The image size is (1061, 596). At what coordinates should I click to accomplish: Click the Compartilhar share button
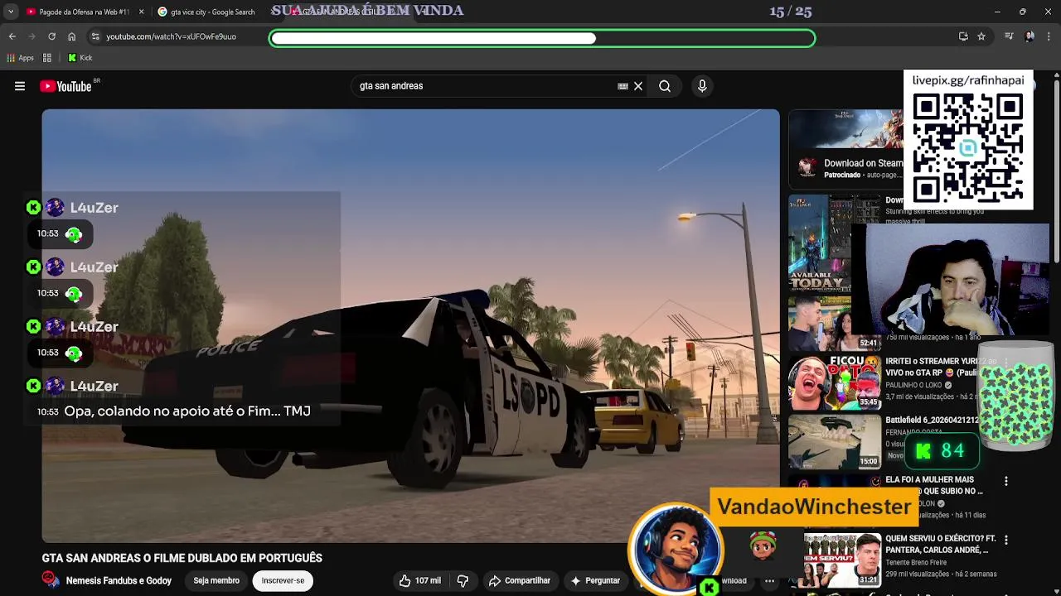520,581
